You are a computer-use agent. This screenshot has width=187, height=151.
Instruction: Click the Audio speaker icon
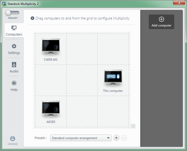pos(14,65)
